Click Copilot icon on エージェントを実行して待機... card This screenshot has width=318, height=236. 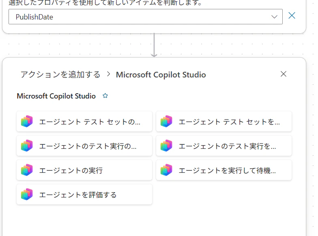pos(166,170)
